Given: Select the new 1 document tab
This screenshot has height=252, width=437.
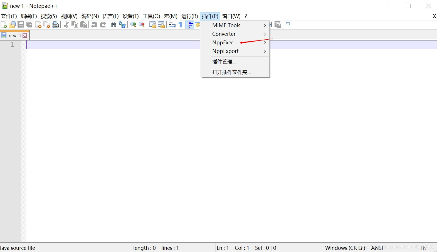Looking at the screenshot, I should coord(14,35).
